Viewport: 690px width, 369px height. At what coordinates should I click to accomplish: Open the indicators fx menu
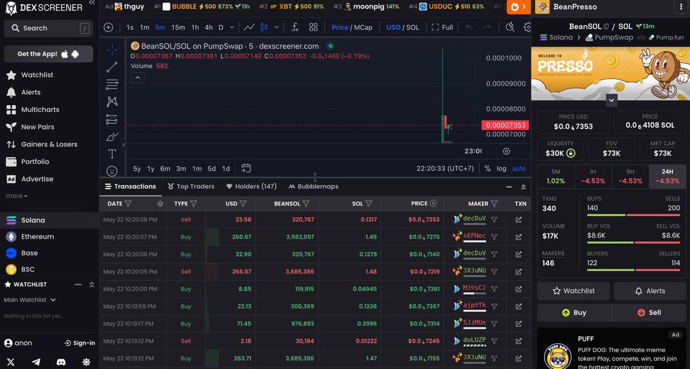[295, 27]
